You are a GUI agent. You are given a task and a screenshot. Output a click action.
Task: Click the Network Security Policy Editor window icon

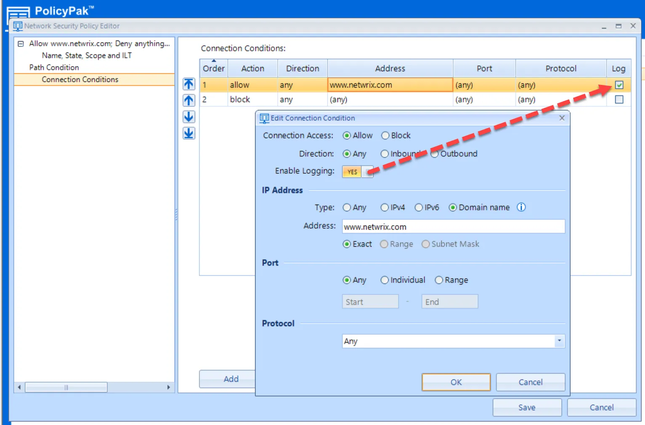click(18, 26)
